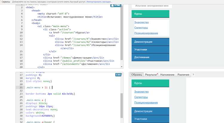Click the meta charset line in HTML editor
Image resolution: width=224 pixels, height=123 pixels.
click(53, 14)
